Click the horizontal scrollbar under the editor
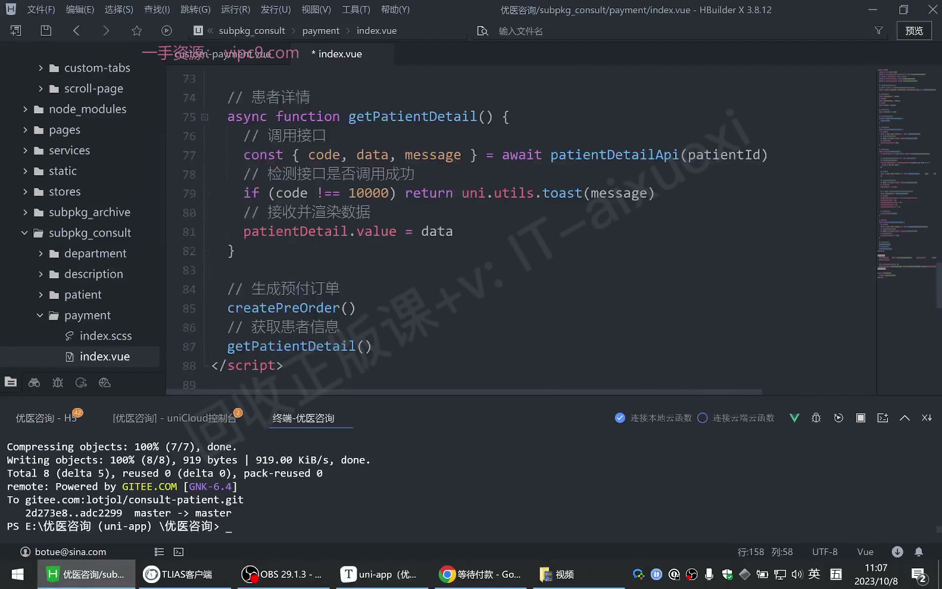Screen dimensions: 942x589 [464, 392]
